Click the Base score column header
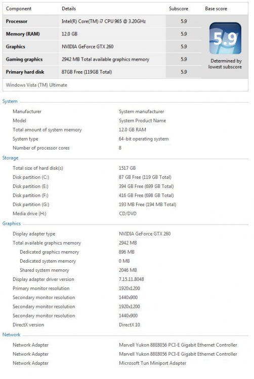Screen dimensions: 254x379 coord(216,9)
